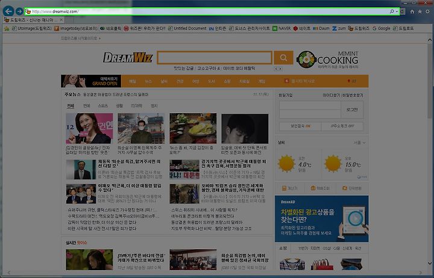
Task: Click the red shopping bags thumbnail
Action: point(322,264)
